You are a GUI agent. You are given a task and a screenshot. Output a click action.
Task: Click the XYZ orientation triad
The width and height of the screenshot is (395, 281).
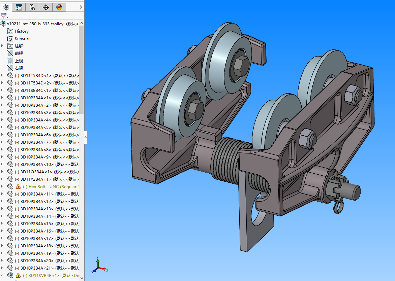(x=99, y=266)
